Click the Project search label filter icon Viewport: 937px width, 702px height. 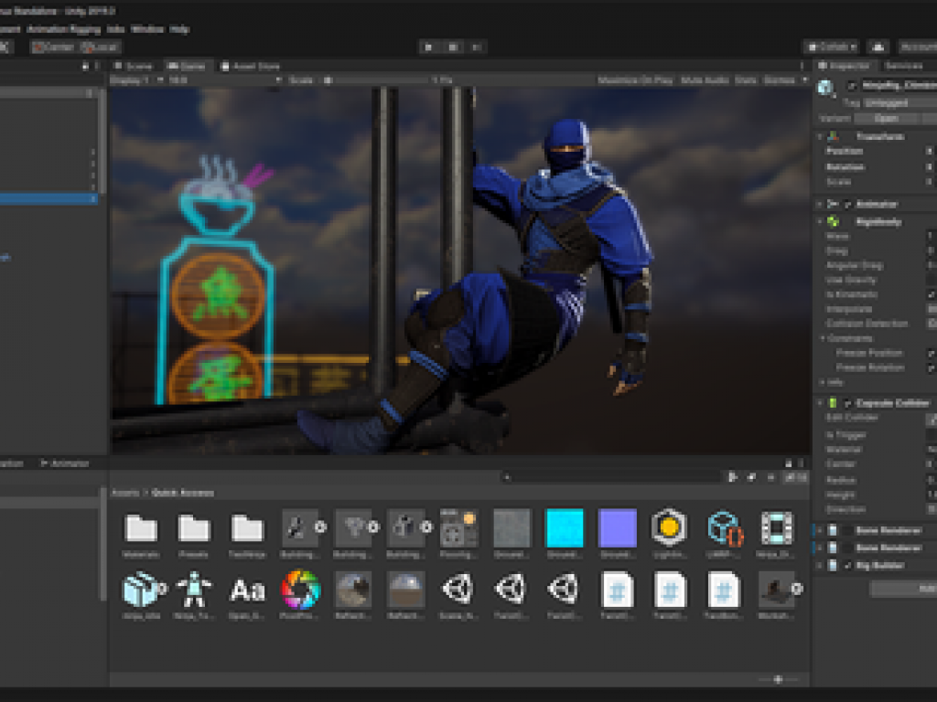752,477
